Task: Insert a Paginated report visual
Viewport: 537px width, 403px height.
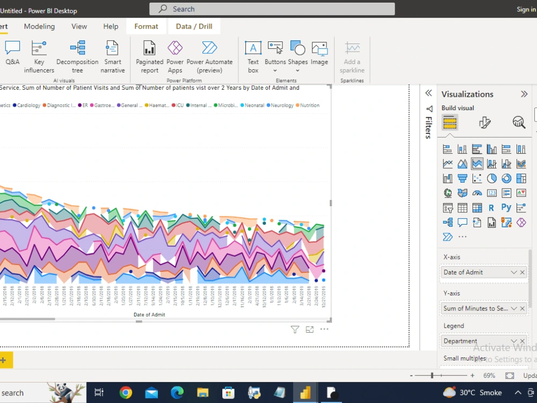Action: (149, 57)
